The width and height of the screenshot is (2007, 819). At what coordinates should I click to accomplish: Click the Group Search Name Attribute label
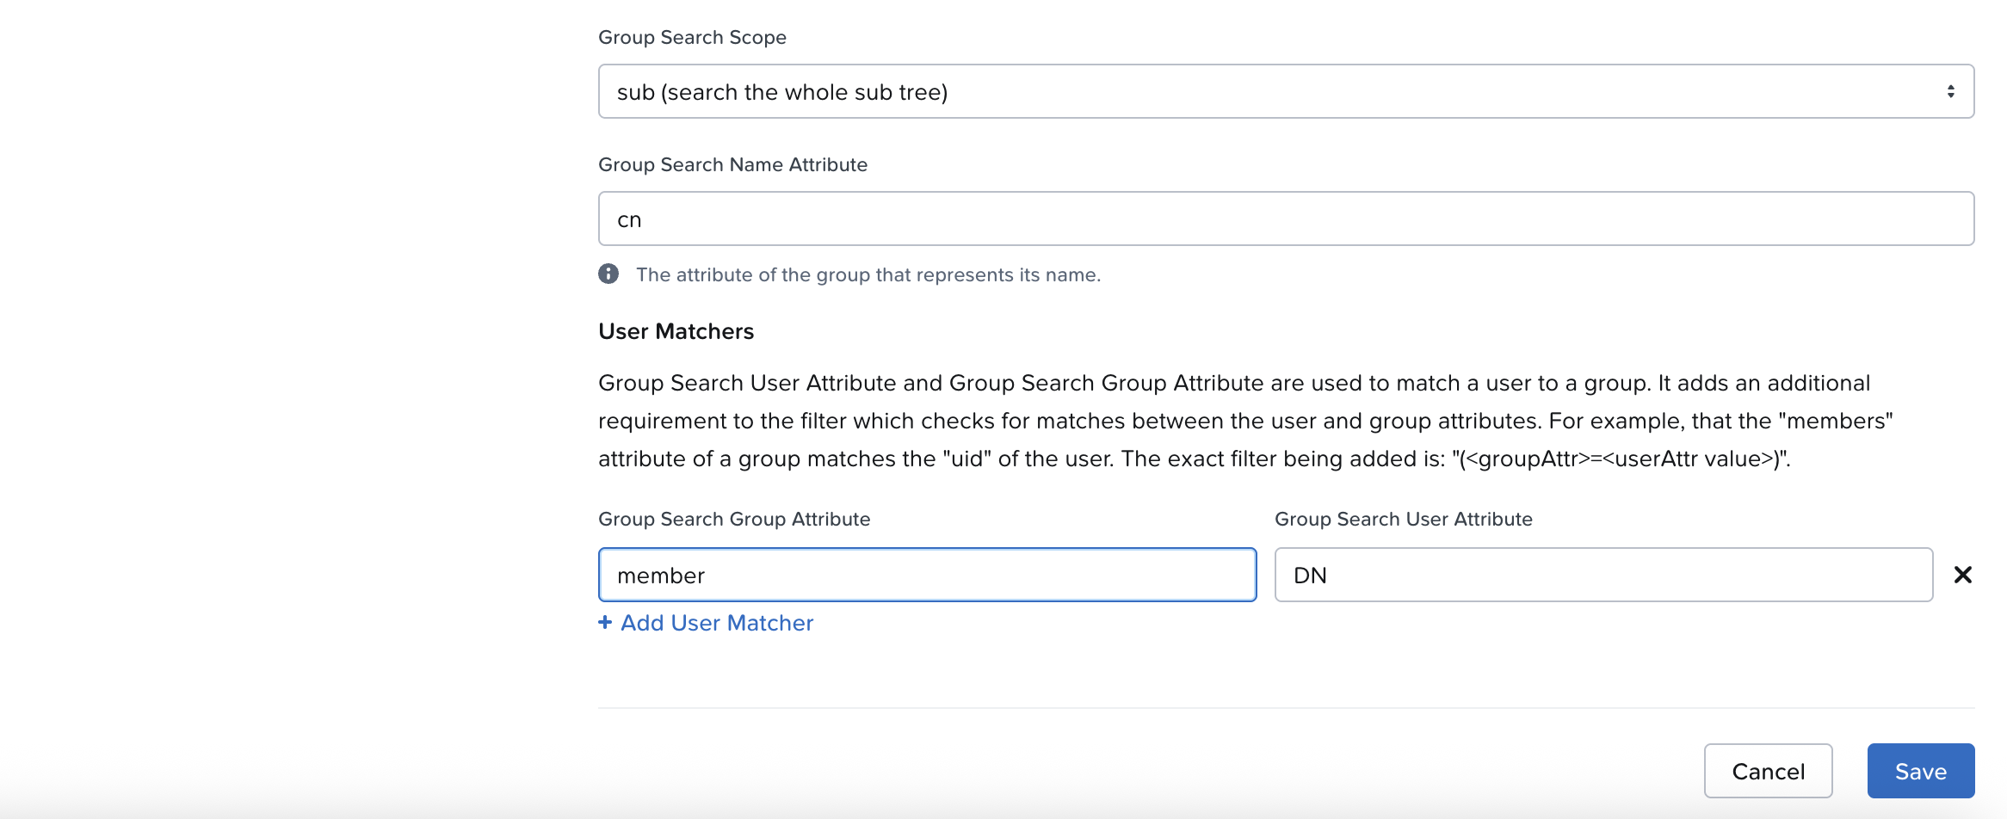pyautogui.click(x=732, y=164)
